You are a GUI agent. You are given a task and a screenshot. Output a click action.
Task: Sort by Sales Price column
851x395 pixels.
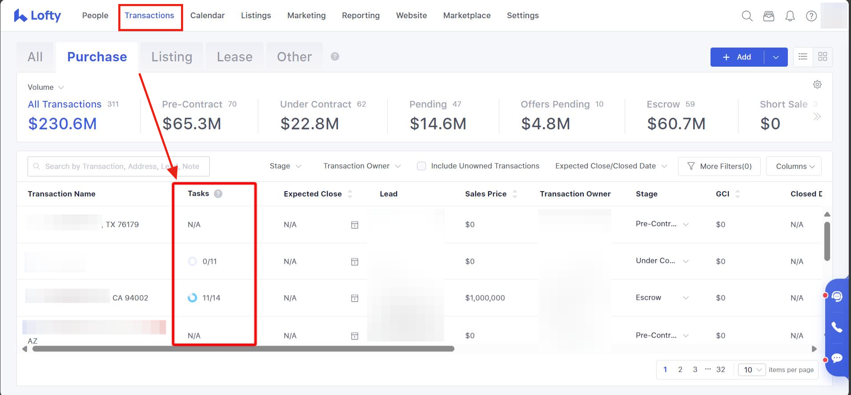[514, 194]
